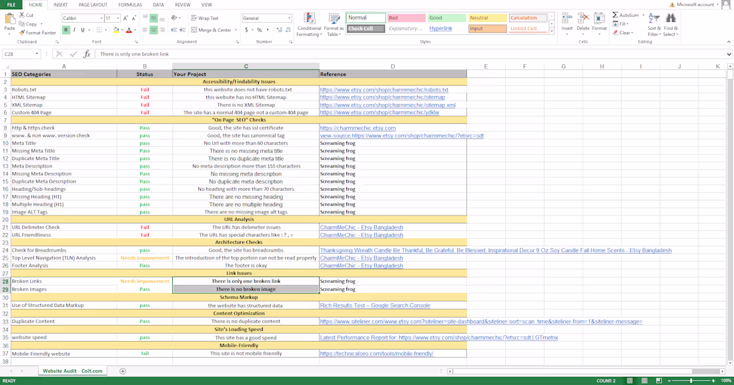The image size is (734, 385).
Task: Adjust the zoom slider in status bar
Action: (x=691, y=381)
